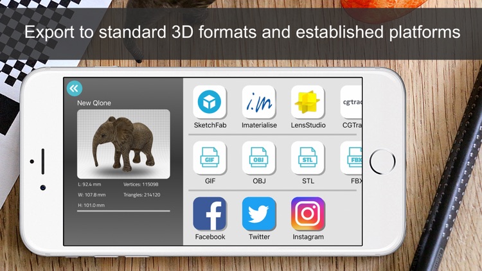
Task: Export the model as GIF
Action: 210,159
